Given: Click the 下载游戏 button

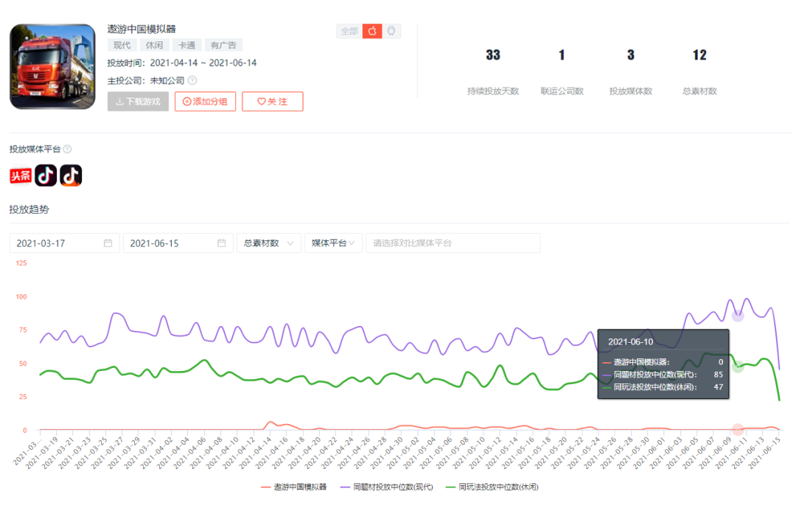Looking at the screenshot, I should (x=138, y=102).
